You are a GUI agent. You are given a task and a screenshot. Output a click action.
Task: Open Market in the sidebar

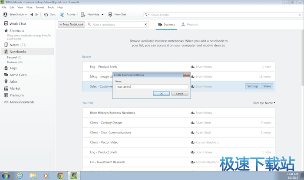12,88
